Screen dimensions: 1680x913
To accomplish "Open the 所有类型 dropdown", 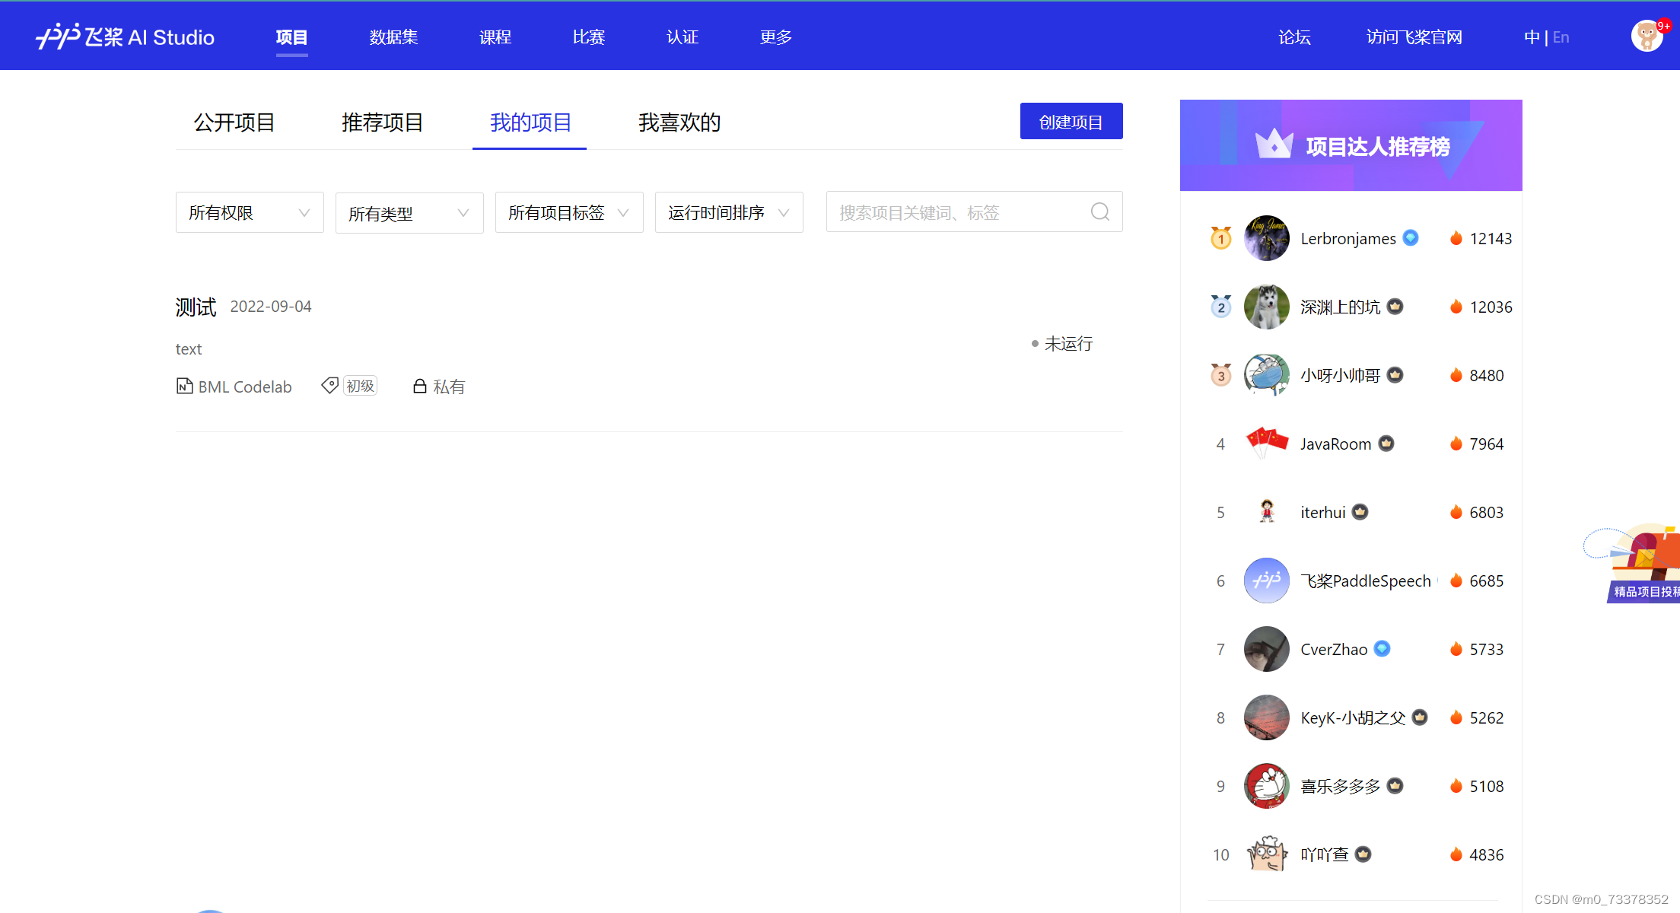I will (409, 213).
